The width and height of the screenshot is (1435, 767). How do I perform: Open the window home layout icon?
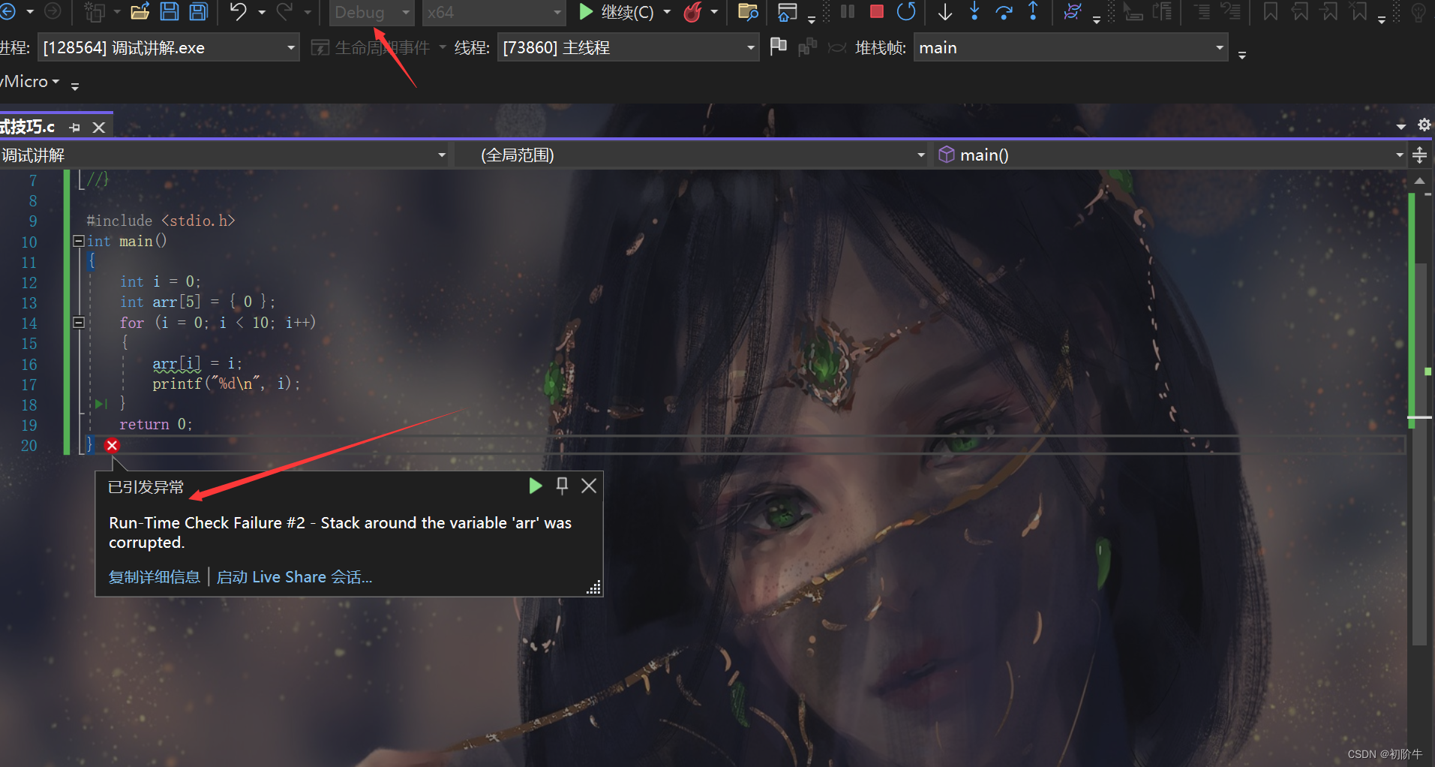click(x=787, y=12)
